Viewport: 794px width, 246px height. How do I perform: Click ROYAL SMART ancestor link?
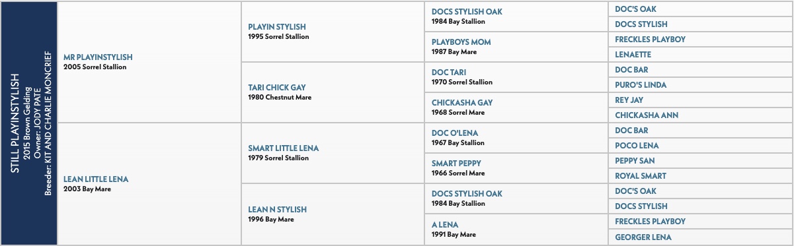click(641, 176)
